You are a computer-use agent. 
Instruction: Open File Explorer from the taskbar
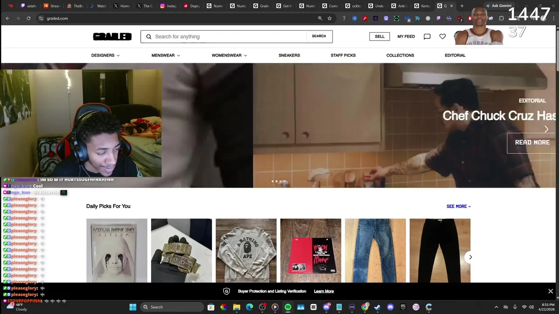[x=236, y=307]
